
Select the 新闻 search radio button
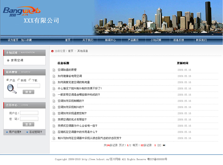click(x=19, y=80)
